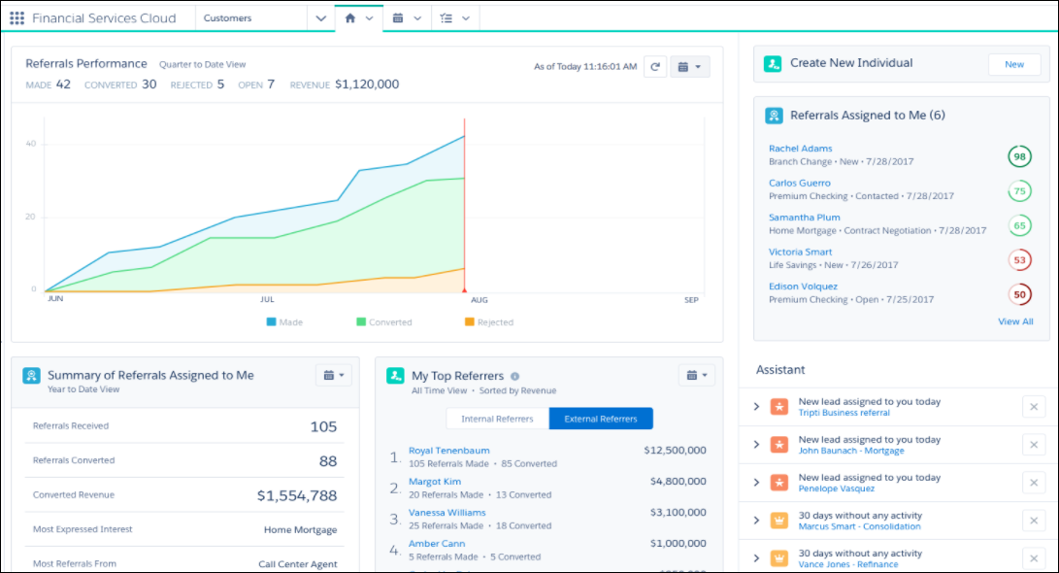Click star icon for Tripti Business referral
Viewport: 1059px width, 573px height.
click(x=779, y=407)
